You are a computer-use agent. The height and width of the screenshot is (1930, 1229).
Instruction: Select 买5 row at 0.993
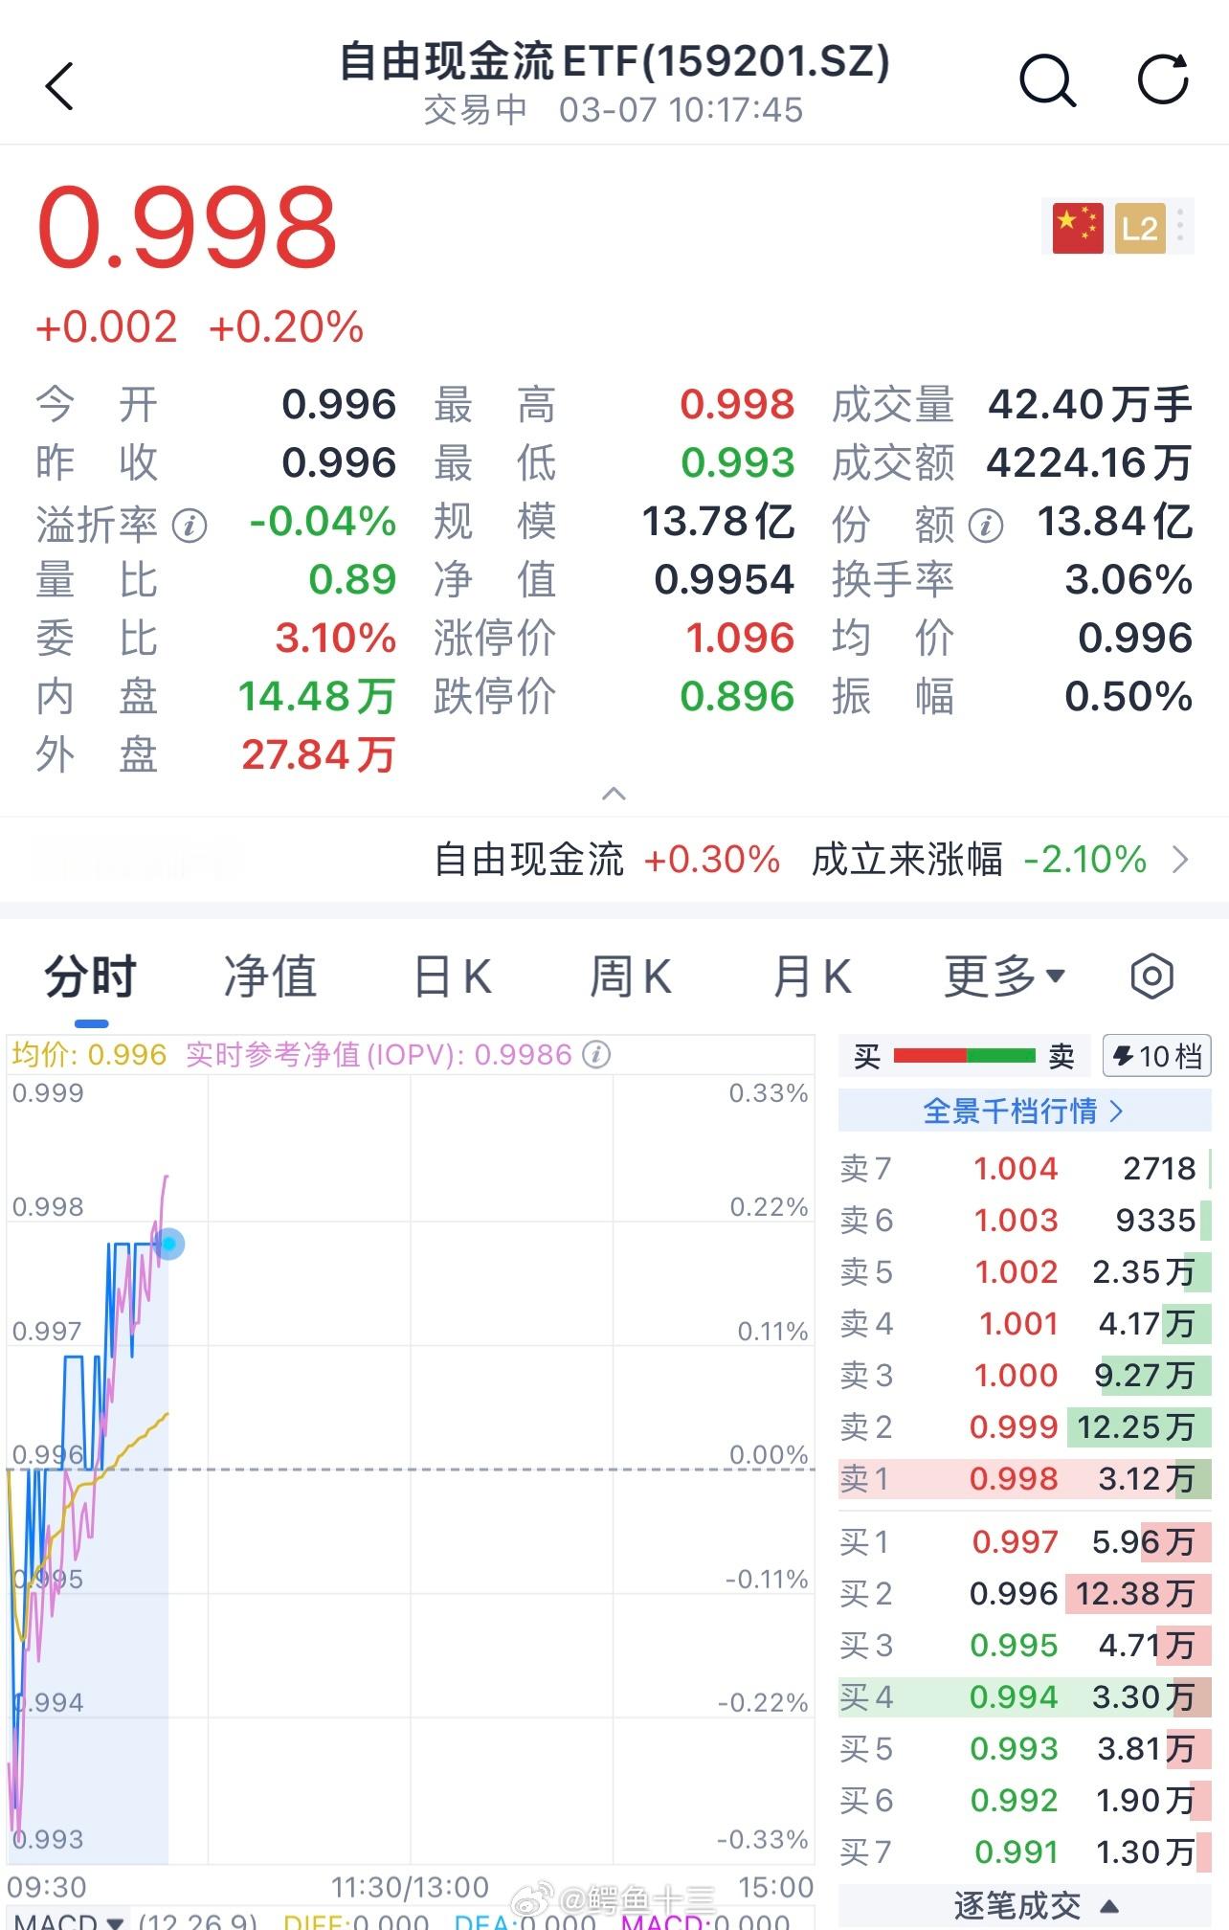(1024, 1748)
